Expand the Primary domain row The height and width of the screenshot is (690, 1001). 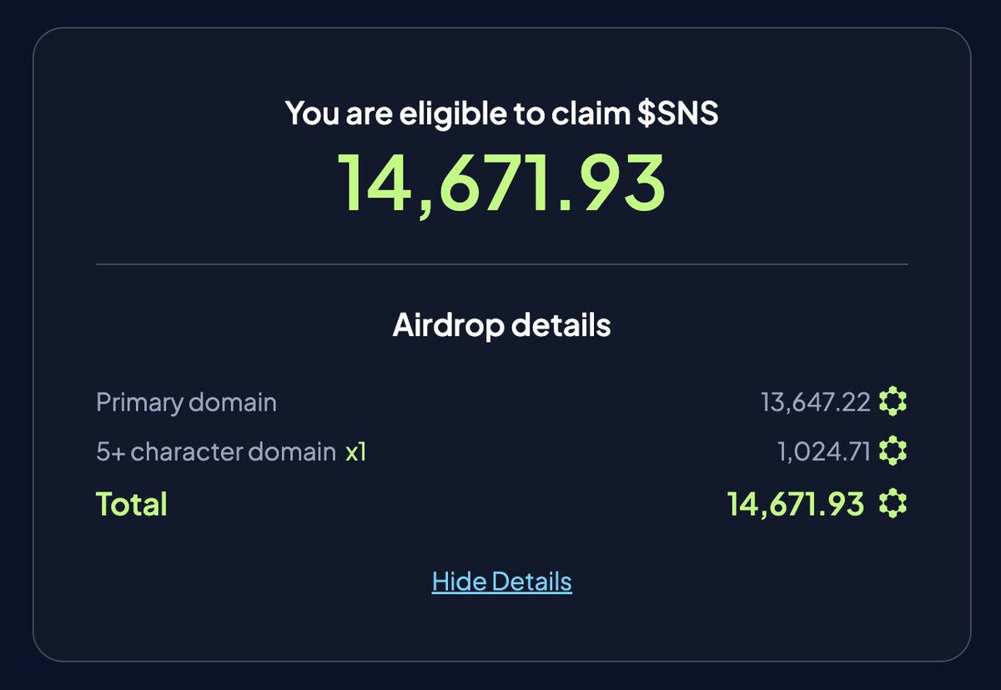click(187, 401)
